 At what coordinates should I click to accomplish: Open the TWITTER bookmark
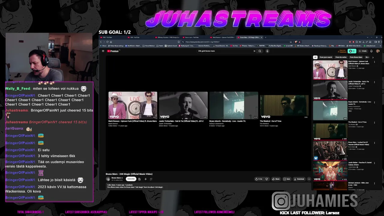[x=260, y=46]
